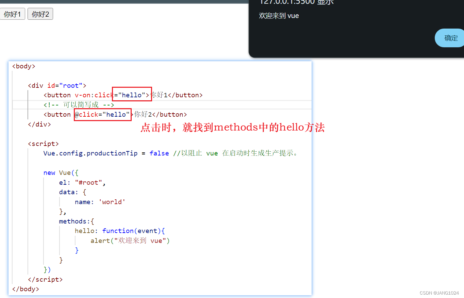Click the 'data: {' line

coord(73,192)
